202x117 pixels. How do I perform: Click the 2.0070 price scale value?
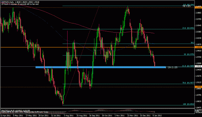tap(198, 44)
